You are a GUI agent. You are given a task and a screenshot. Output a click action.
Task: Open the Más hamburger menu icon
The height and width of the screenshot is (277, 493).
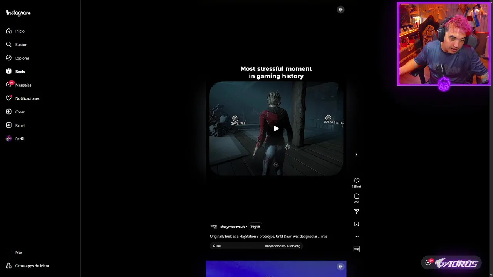pyautogui.click(x=9, y=252)
